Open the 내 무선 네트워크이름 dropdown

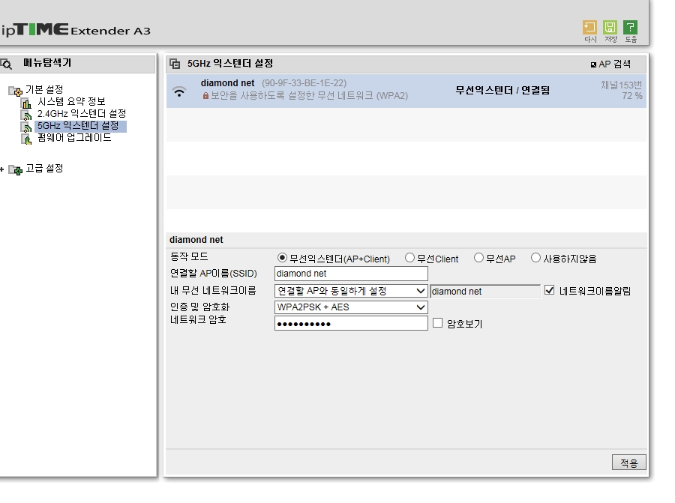click(x=351, y=291)
